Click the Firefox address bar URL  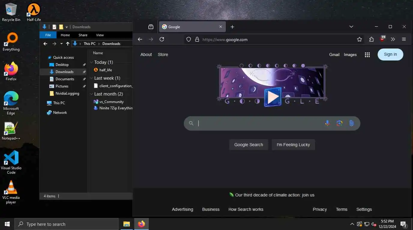tap(225, 40)
